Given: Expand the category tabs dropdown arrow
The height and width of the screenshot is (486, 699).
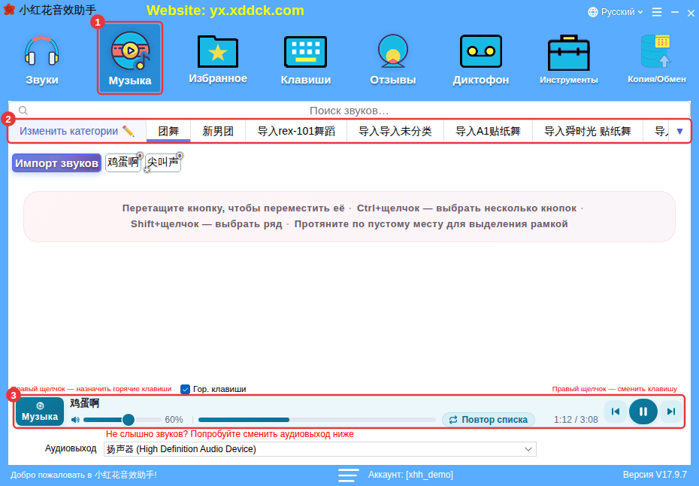Looking at the screenshot, I should tap(679, 131).
